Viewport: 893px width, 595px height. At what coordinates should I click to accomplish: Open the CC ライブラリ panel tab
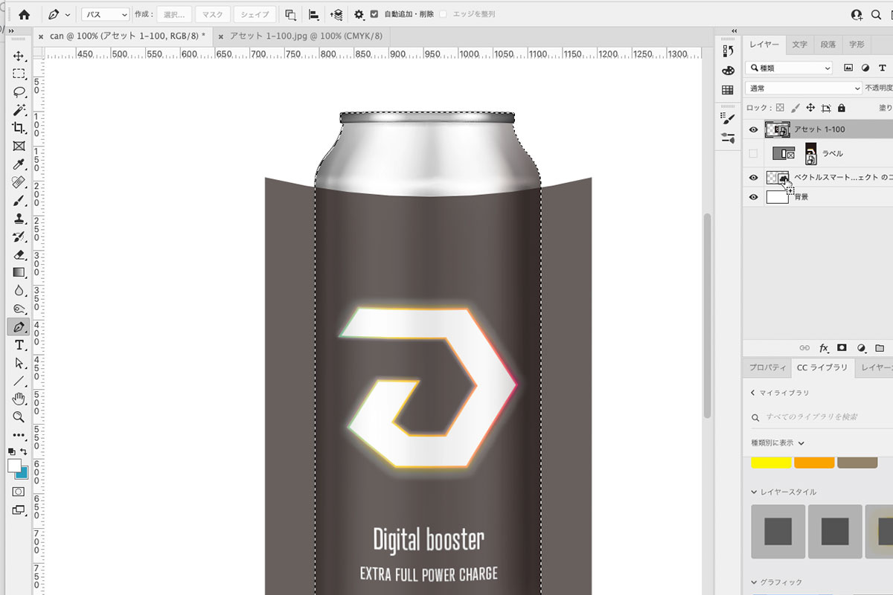822,367
